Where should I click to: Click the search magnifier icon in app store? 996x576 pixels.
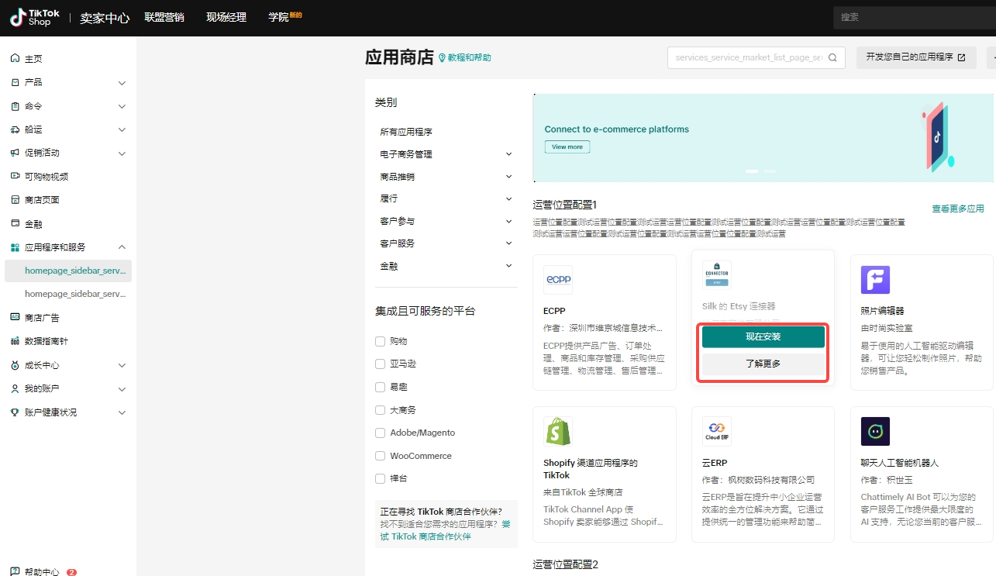click(x=833, y=57)
